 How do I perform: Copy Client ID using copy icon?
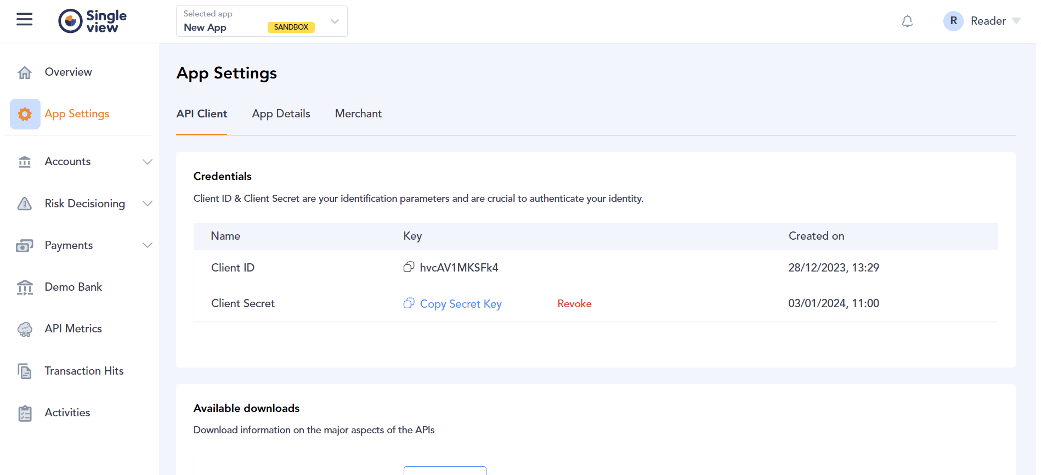tap(409, 267)
